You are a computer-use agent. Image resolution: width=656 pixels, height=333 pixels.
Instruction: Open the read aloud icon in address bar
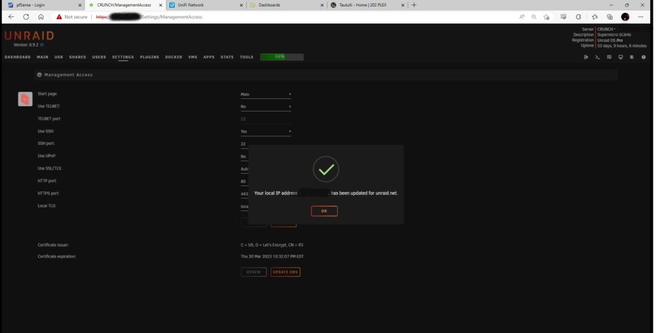click(522, 16)
